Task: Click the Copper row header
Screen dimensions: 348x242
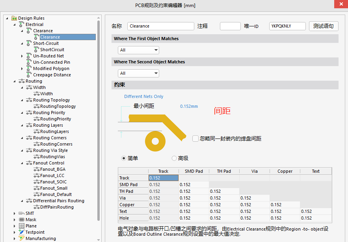Action: [x=133, y=205]
